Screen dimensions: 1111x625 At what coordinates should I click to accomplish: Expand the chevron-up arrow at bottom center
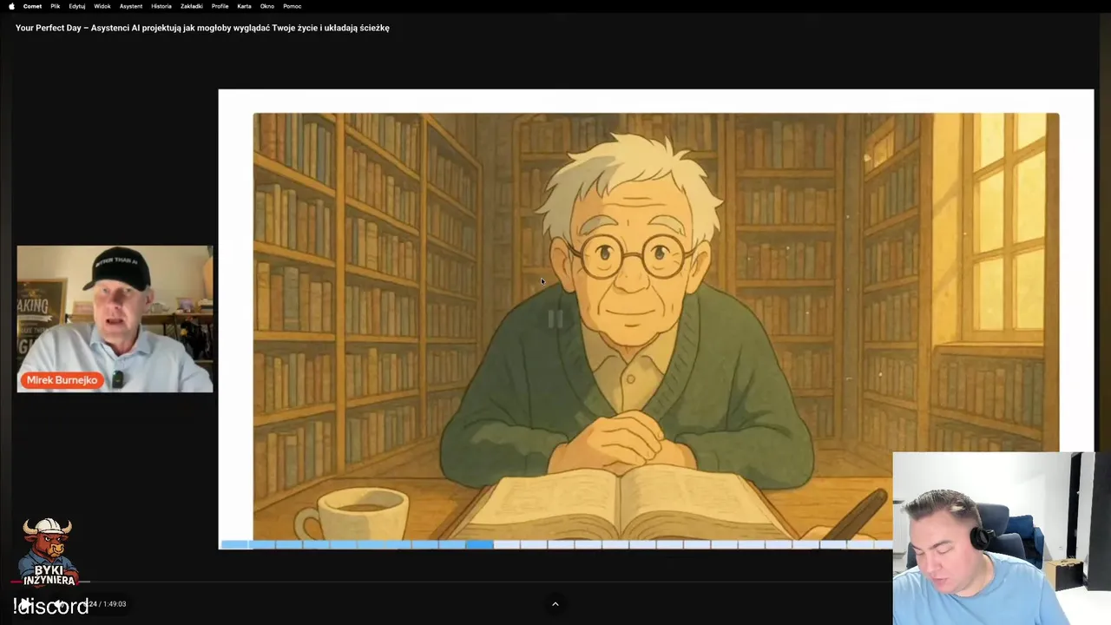(x=555, y=604)
